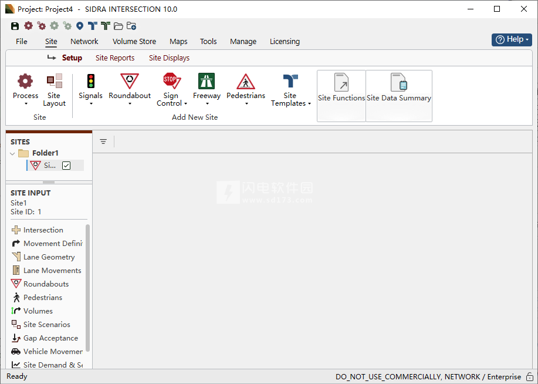
Task: Click the save icon in quick toolbar
Action: tap(15, 26)
